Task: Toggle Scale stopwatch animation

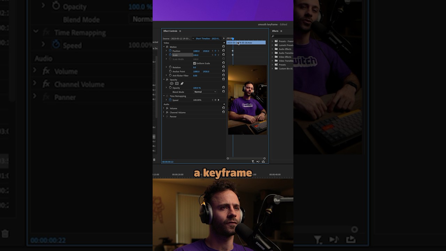Action: pos(170,55)
